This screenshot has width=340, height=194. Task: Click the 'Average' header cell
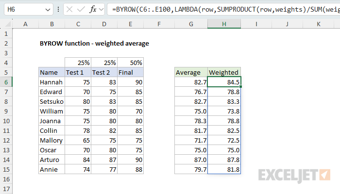tap(191, 73)
